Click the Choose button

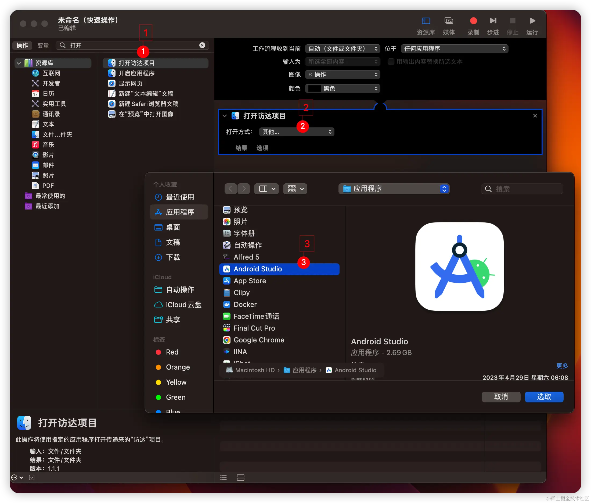click(x=544, y=397)
